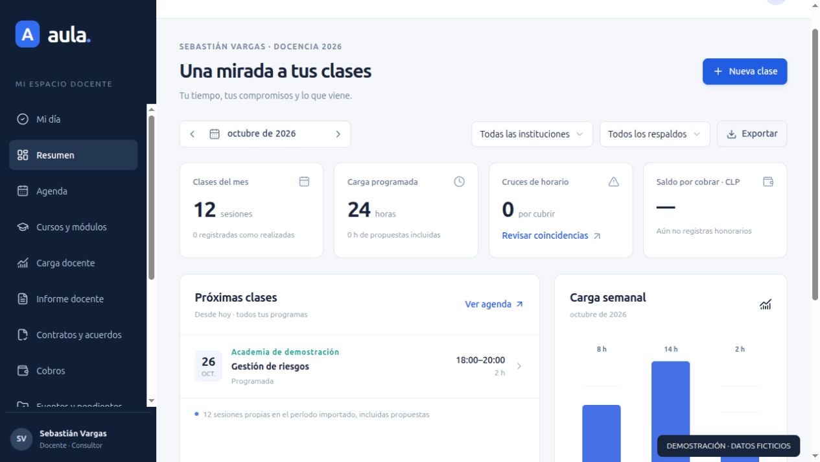Click the Exportar button
820x462 pixels.
coord(752,134)
